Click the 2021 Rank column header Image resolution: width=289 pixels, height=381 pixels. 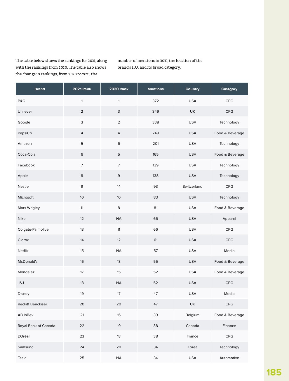[x=82, y=89]
